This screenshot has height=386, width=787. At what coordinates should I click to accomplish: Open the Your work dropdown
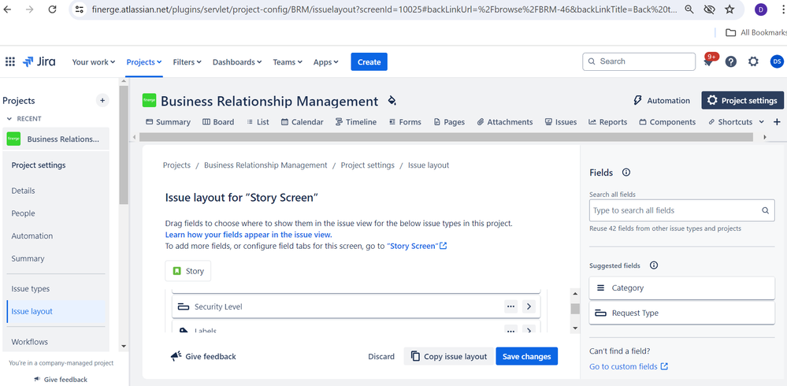(94, 61)
